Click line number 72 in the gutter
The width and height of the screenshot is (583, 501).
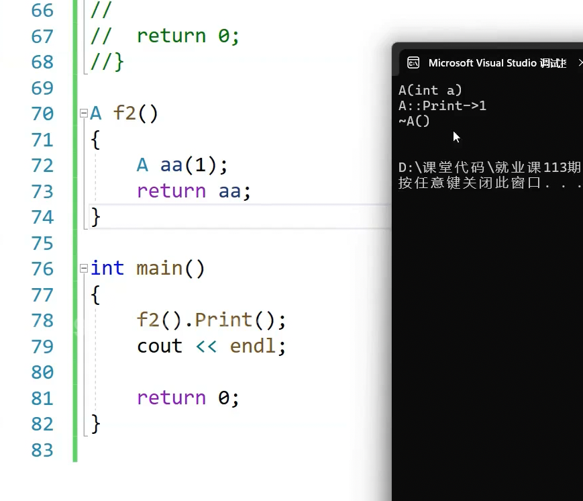pos(42,166)
